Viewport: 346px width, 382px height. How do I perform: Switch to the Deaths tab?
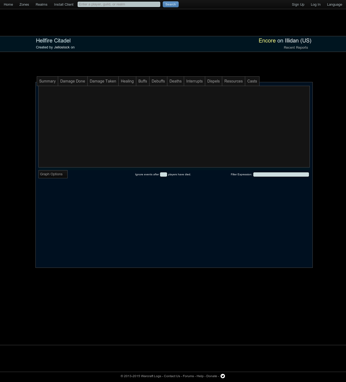click(x=175, y=81)
